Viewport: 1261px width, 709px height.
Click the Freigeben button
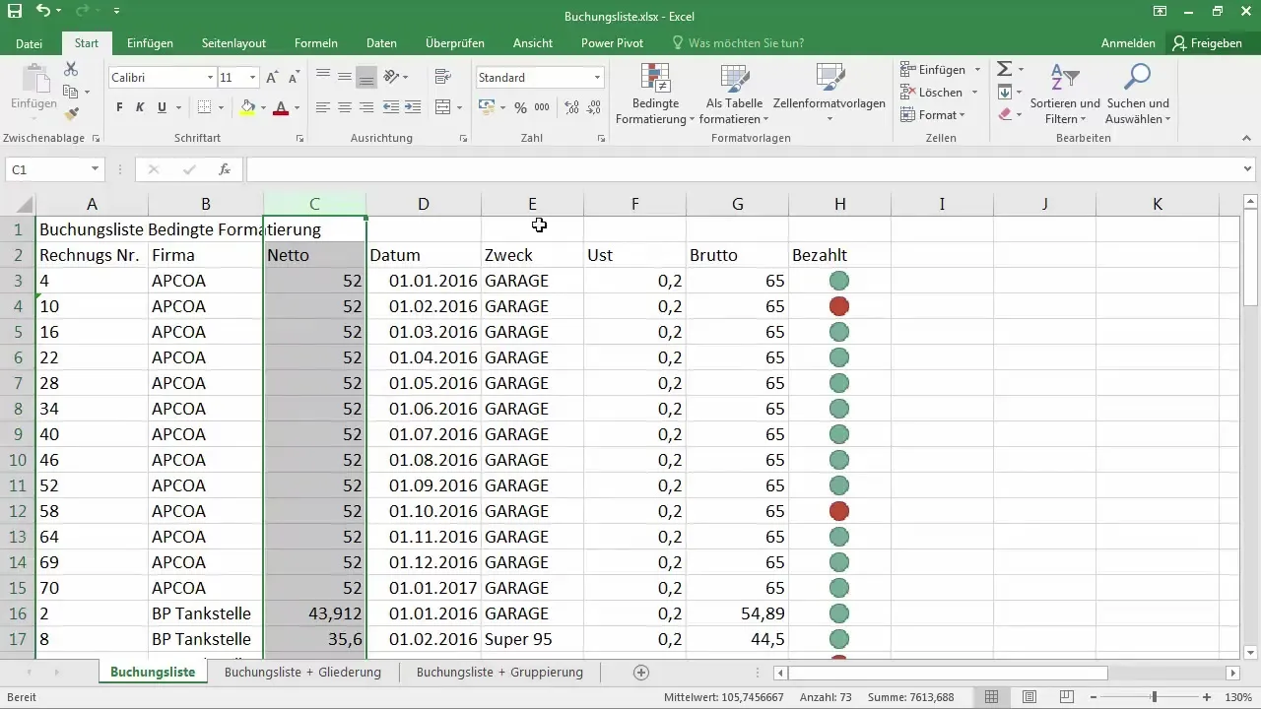pos(1208,43)
